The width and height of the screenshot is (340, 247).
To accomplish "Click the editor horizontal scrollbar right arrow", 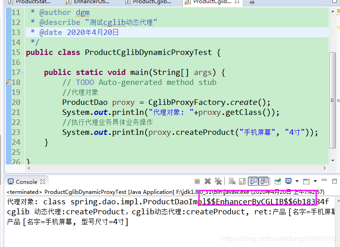I will pos(325,168).
